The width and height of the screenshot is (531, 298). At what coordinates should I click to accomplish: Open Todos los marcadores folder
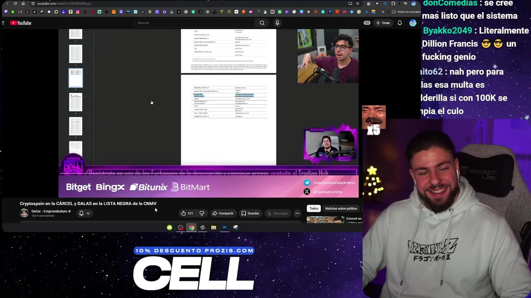tap(406, 12)
